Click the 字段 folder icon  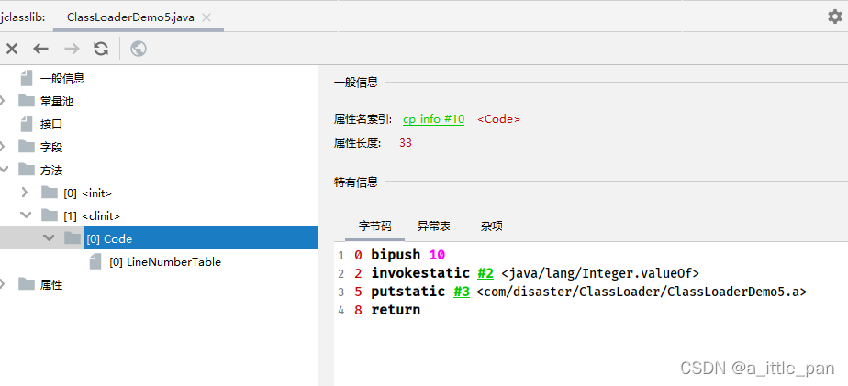[x=27, y=147]
